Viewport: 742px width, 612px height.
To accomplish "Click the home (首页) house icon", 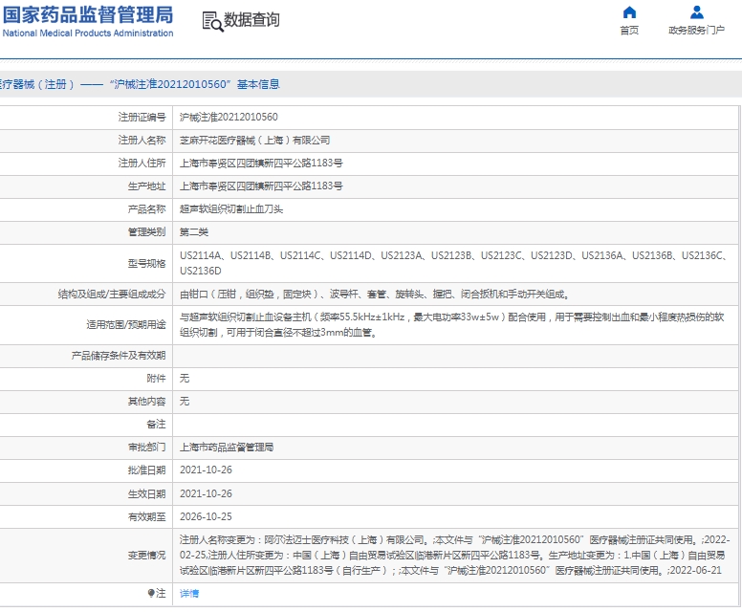I will tap(629, 11).
